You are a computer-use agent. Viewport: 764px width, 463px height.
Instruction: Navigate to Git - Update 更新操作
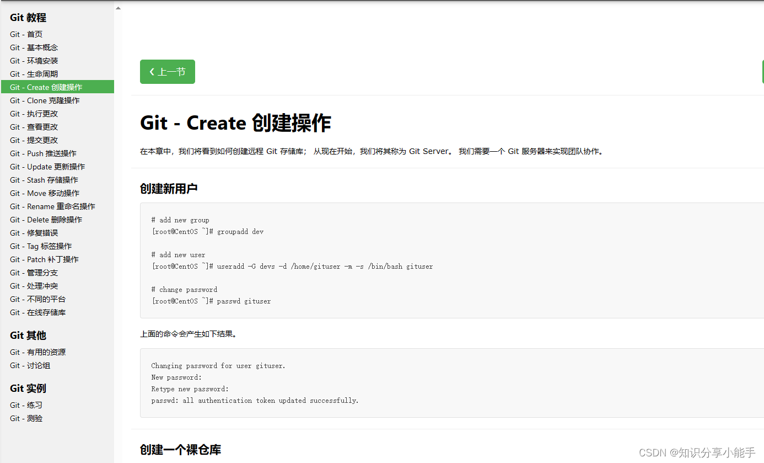tap(47, 167)
